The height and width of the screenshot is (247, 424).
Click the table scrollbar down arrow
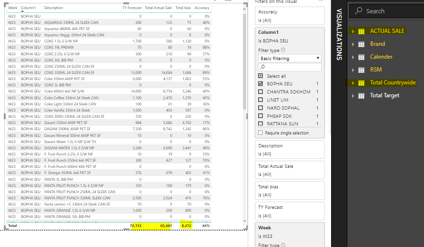244,221
